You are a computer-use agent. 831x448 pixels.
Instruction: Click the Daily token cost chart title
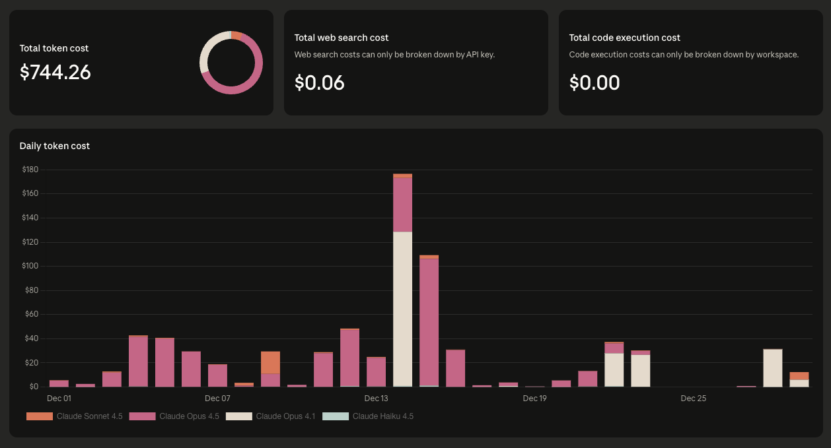click(x=55, y=146)
